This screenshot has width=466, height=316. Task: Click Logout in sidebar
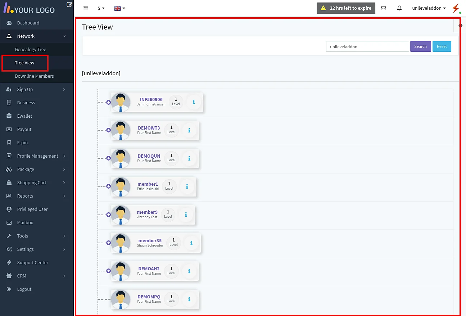click(37, 289)
